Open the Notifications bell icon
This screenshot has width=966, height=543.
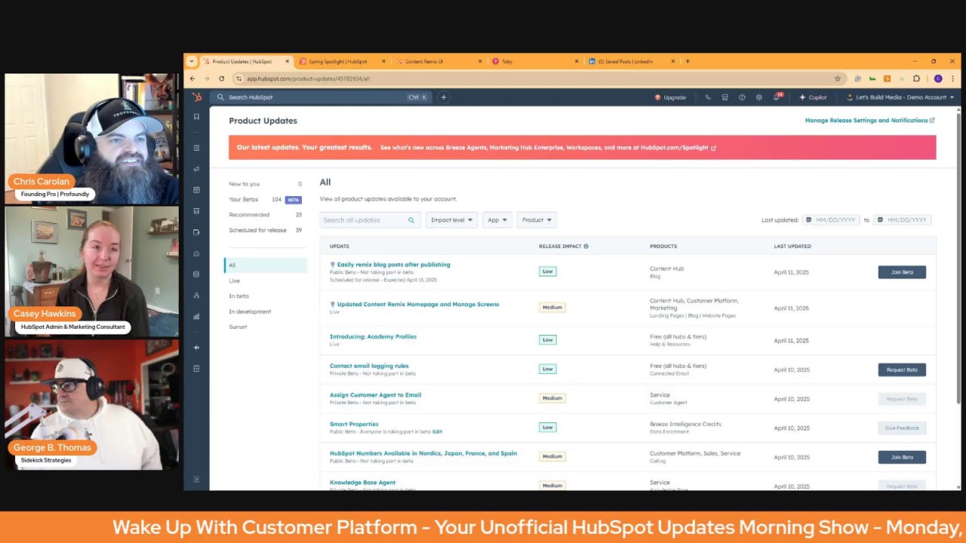(x=777, y=97)
